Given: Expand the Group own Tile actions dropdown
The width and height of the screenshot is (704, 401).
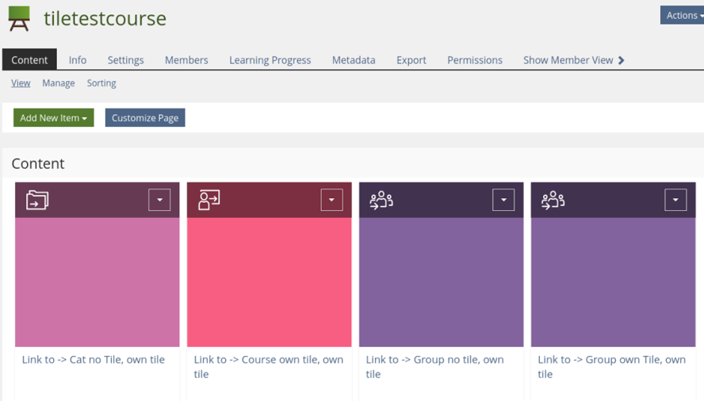Looking at the screenshot, I should click(675, 200).
